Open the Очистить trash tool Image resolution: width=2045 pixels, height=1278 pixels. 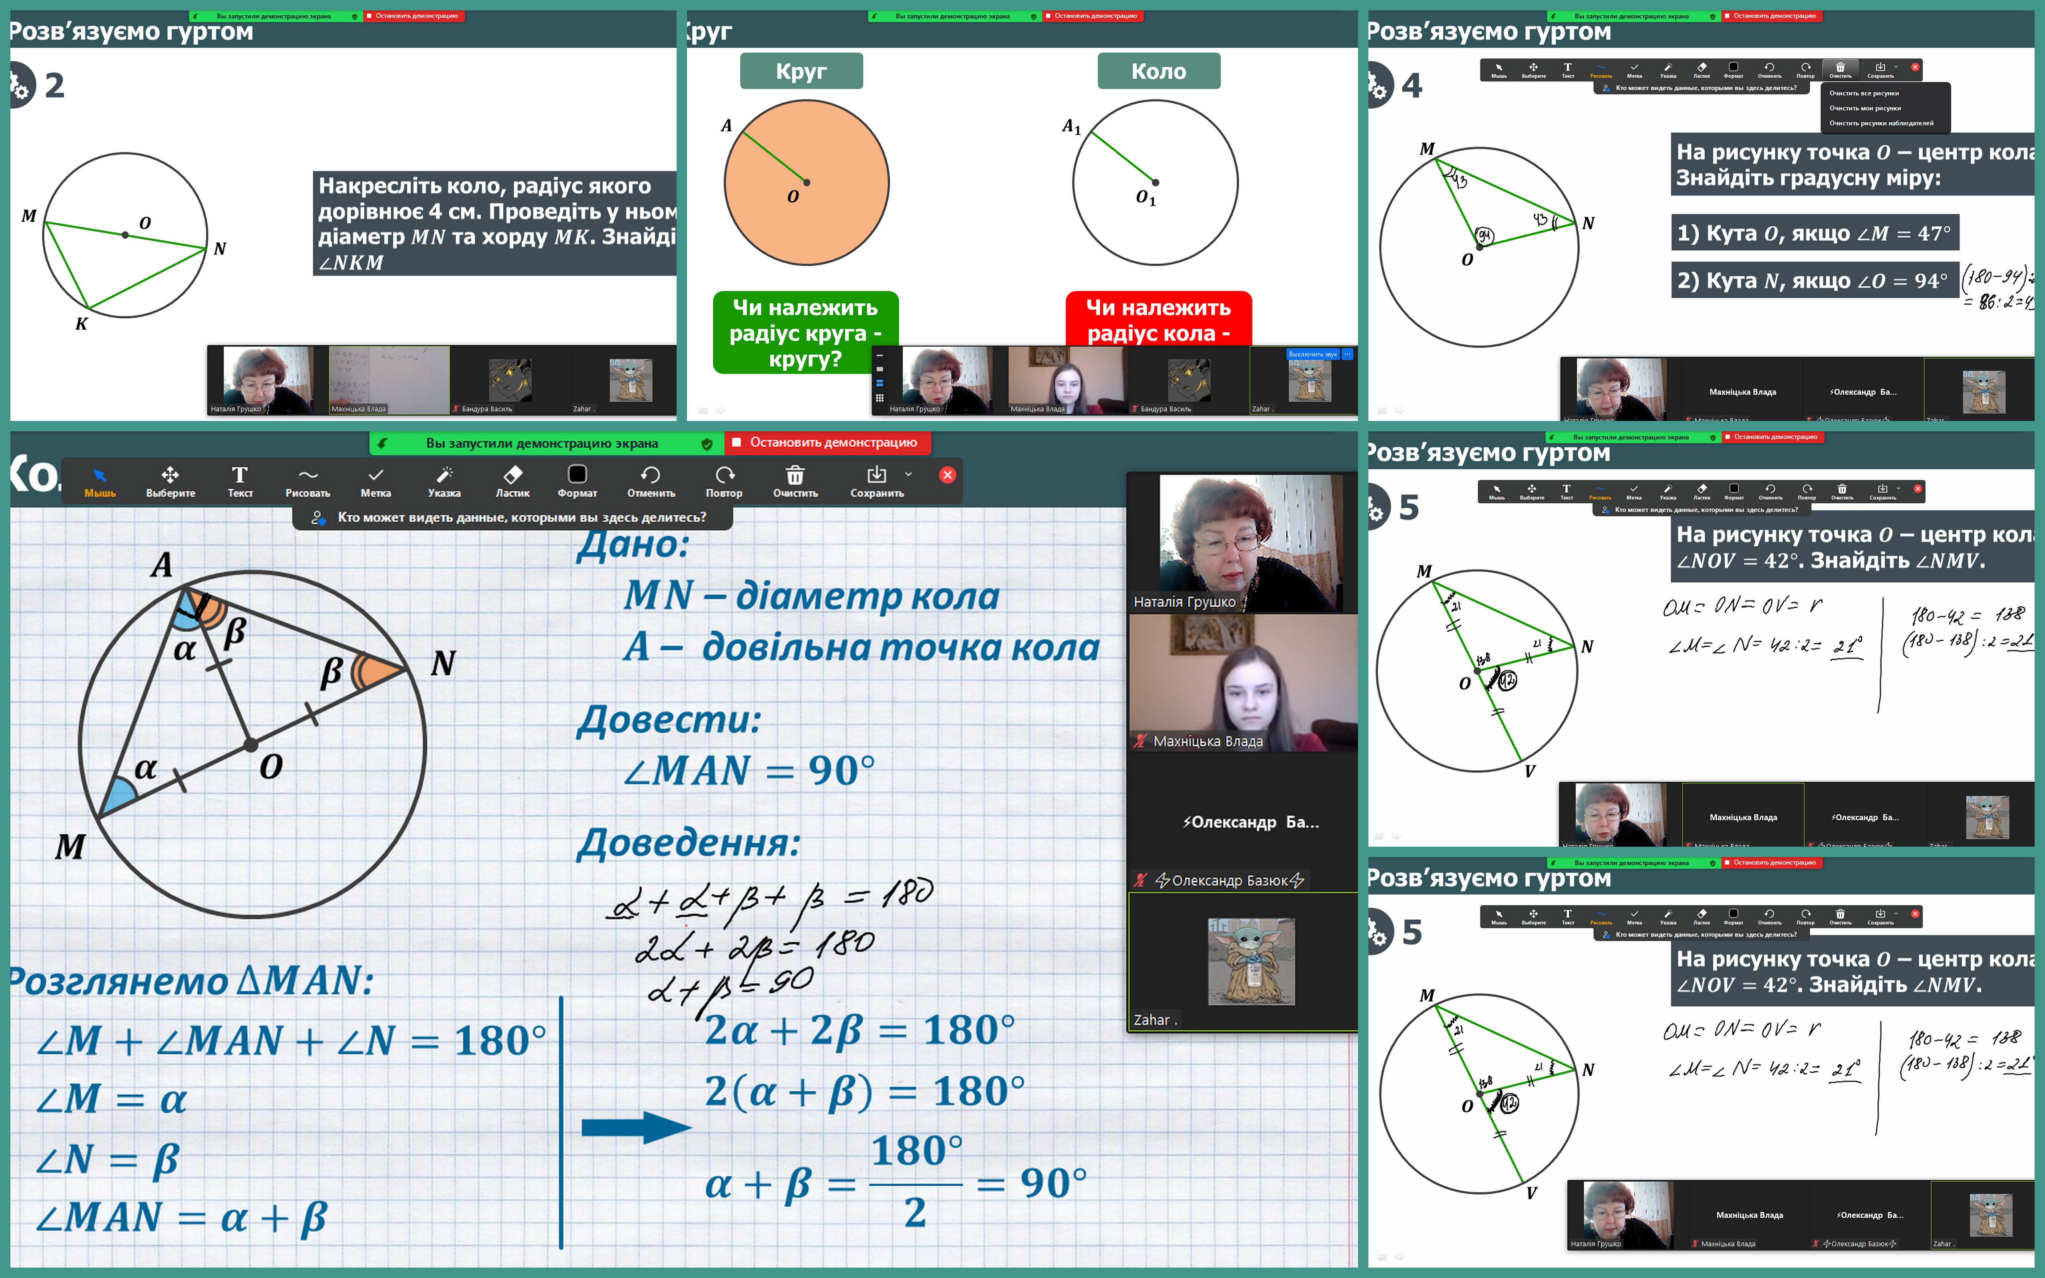pos(795,481)
